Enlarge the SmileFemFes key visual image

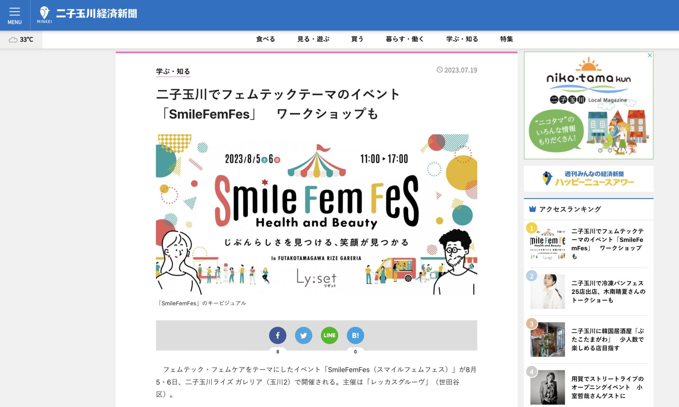pyautogui.click(x=316, y=214)
